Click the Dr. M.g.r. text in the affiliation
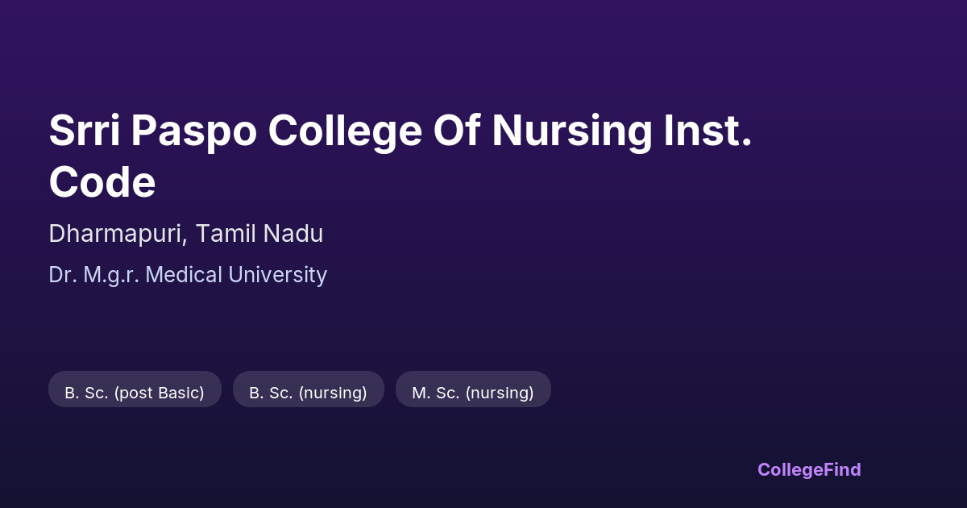 (x=93, y=275)
